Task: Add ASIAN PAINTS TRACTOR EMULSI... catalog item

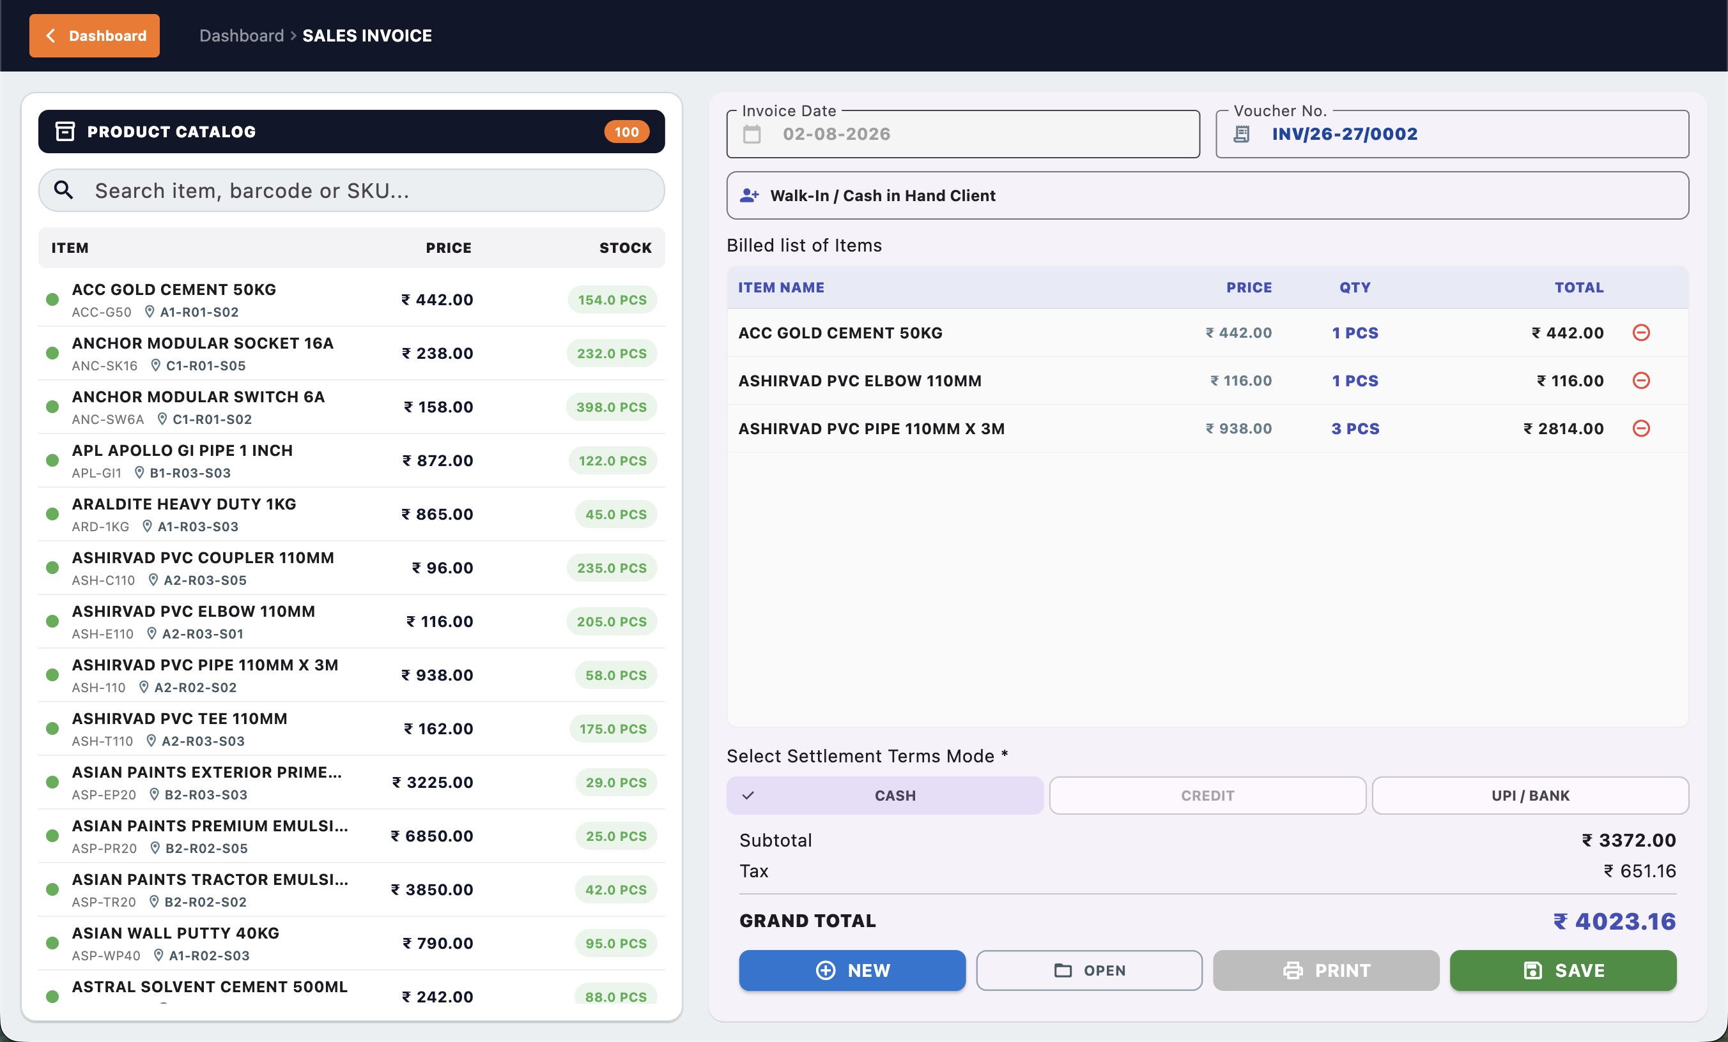Action: pyautogui.click(x=351, y=889)
